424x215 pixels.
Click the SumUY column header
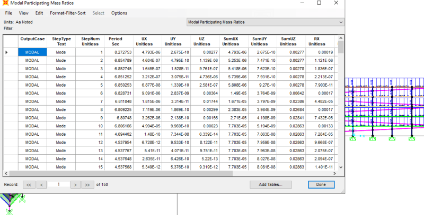[x=262, y=42]
